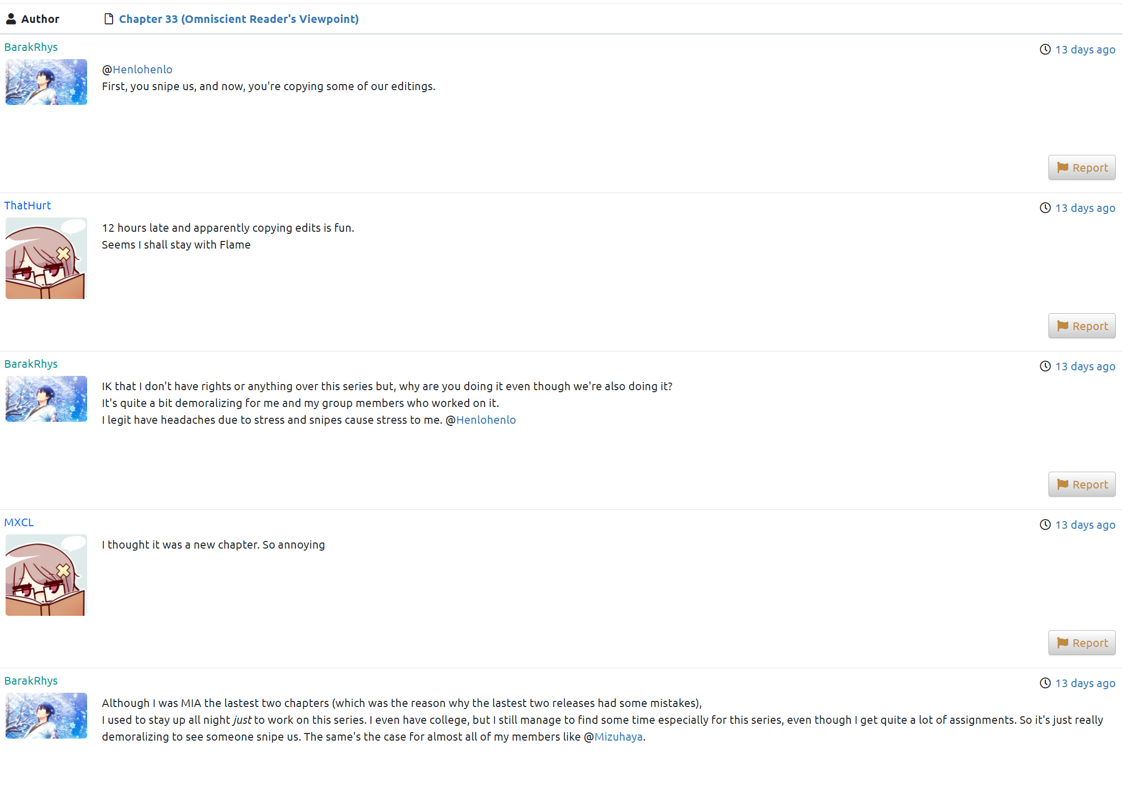Click the clock icon on the last BarakRhys comment
The height and width of the screenshot is (788, 1130).
pos(1045,683)
